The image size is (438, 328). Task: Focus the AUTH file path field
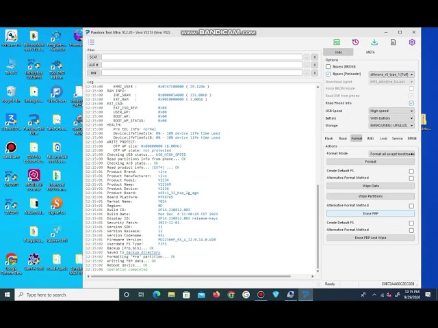[202, 65]
